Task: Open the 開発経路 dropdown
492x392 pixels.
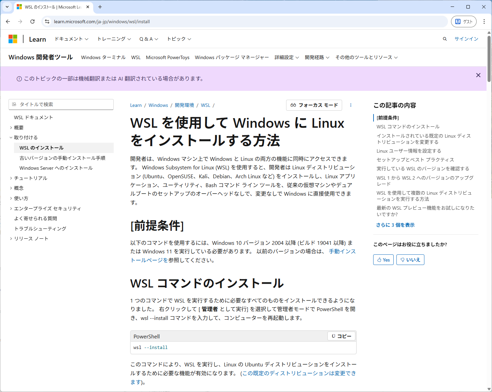Action: pyautogui.click(x=317, y=57)
